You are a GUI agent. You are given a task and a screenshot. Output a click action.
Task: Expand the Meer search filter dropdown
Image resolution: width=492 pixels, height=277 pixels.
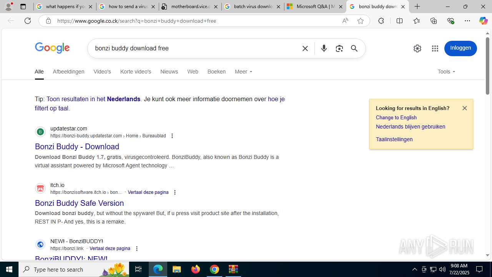click(x=244, y=72)
